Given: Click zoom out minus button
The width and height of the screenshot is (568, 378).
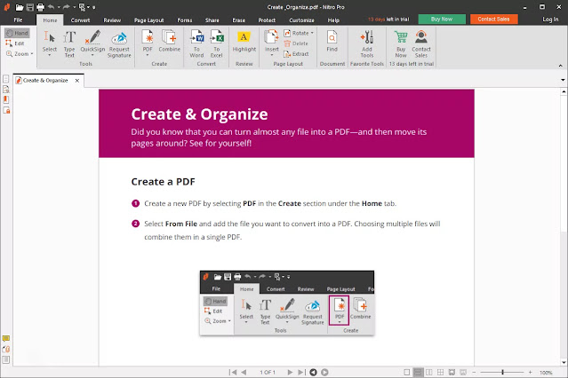Looking at the screenshot, I should 474,372.
